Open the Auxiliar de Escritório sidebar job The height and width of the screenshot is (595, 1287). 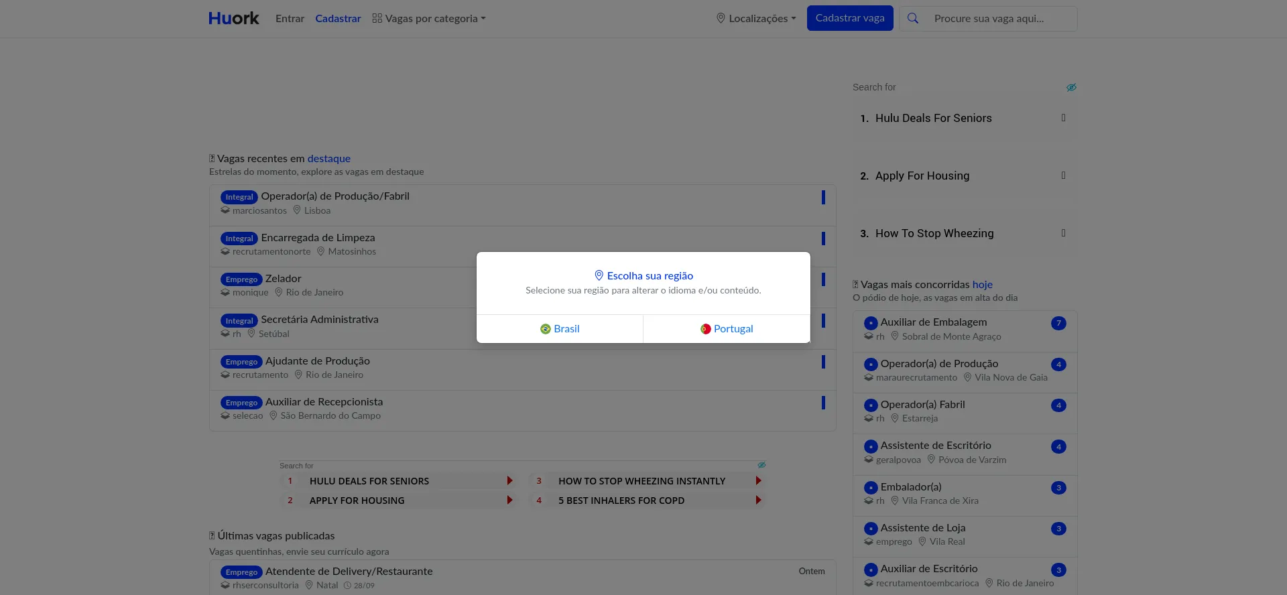click(929, 569)
